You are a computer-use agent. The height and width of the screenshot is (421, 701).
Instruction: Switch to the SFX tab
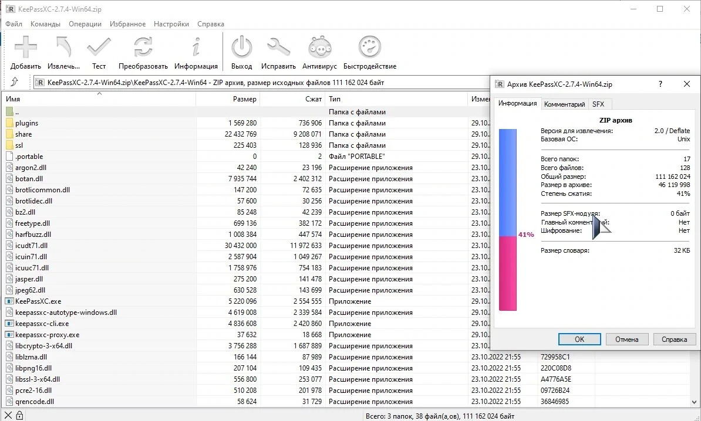click(x=598, y=104)
